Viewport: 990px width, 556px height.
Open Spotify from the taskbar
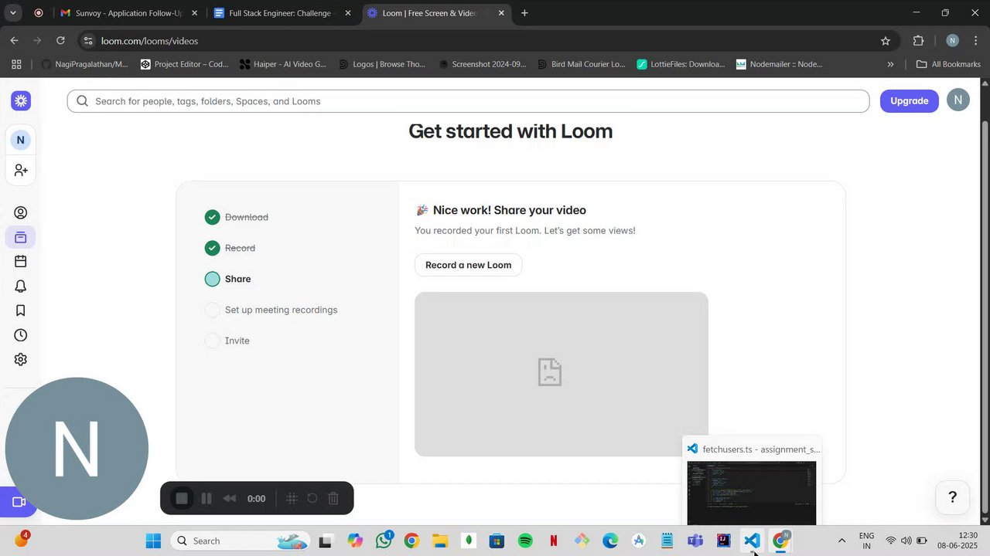pyautogui.click(x=525, y=541)
